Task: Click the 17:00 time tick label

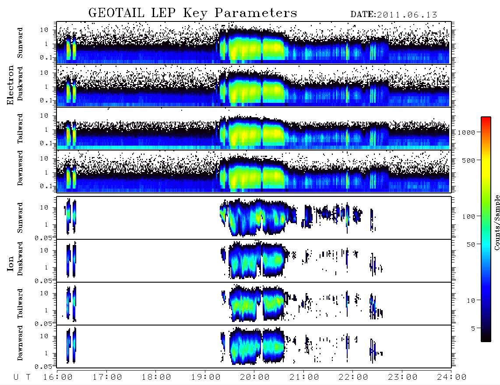Action: tap(107, 378)
